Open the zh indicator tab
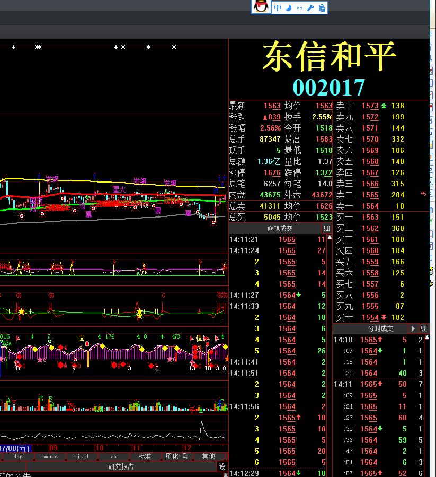 pyautogui.click(x=113, y=456)
